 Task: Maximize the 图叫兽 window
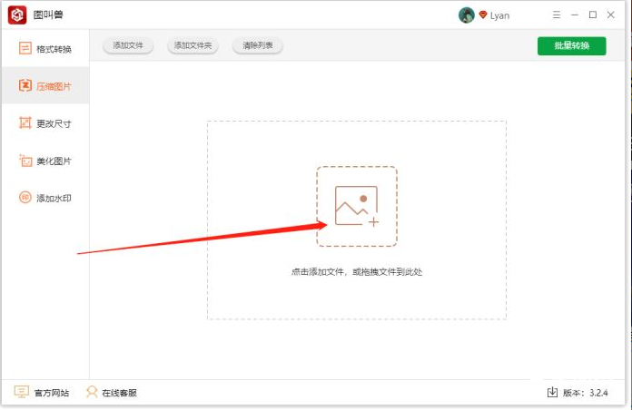click(592, 15)
